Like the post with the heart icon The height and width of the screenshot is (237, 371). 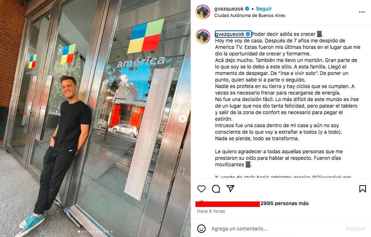tap(201, 189)
